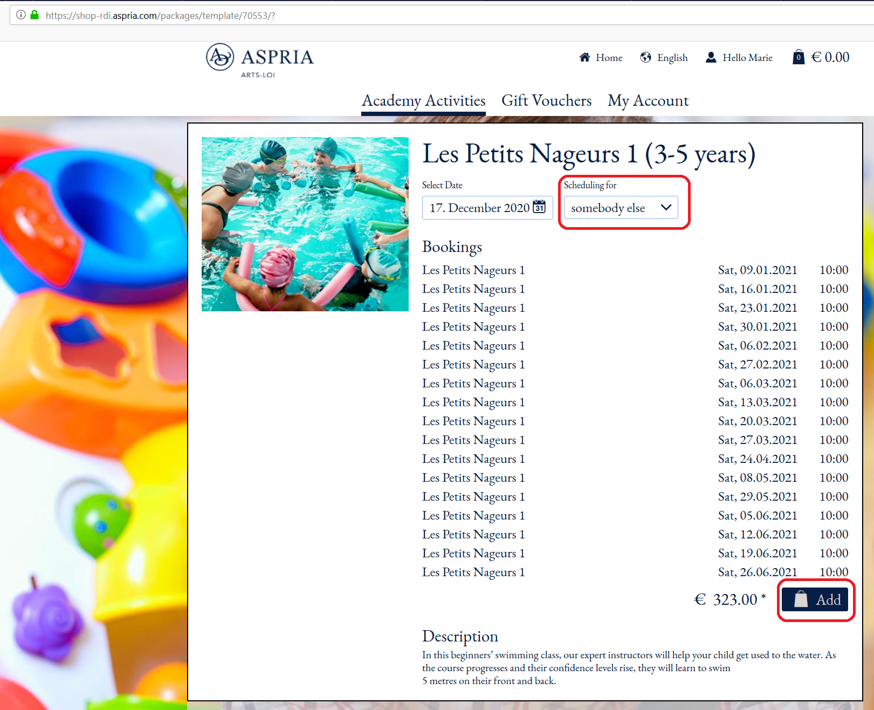
Task: Click the info icon in the address bar
Action: point(20,15)
